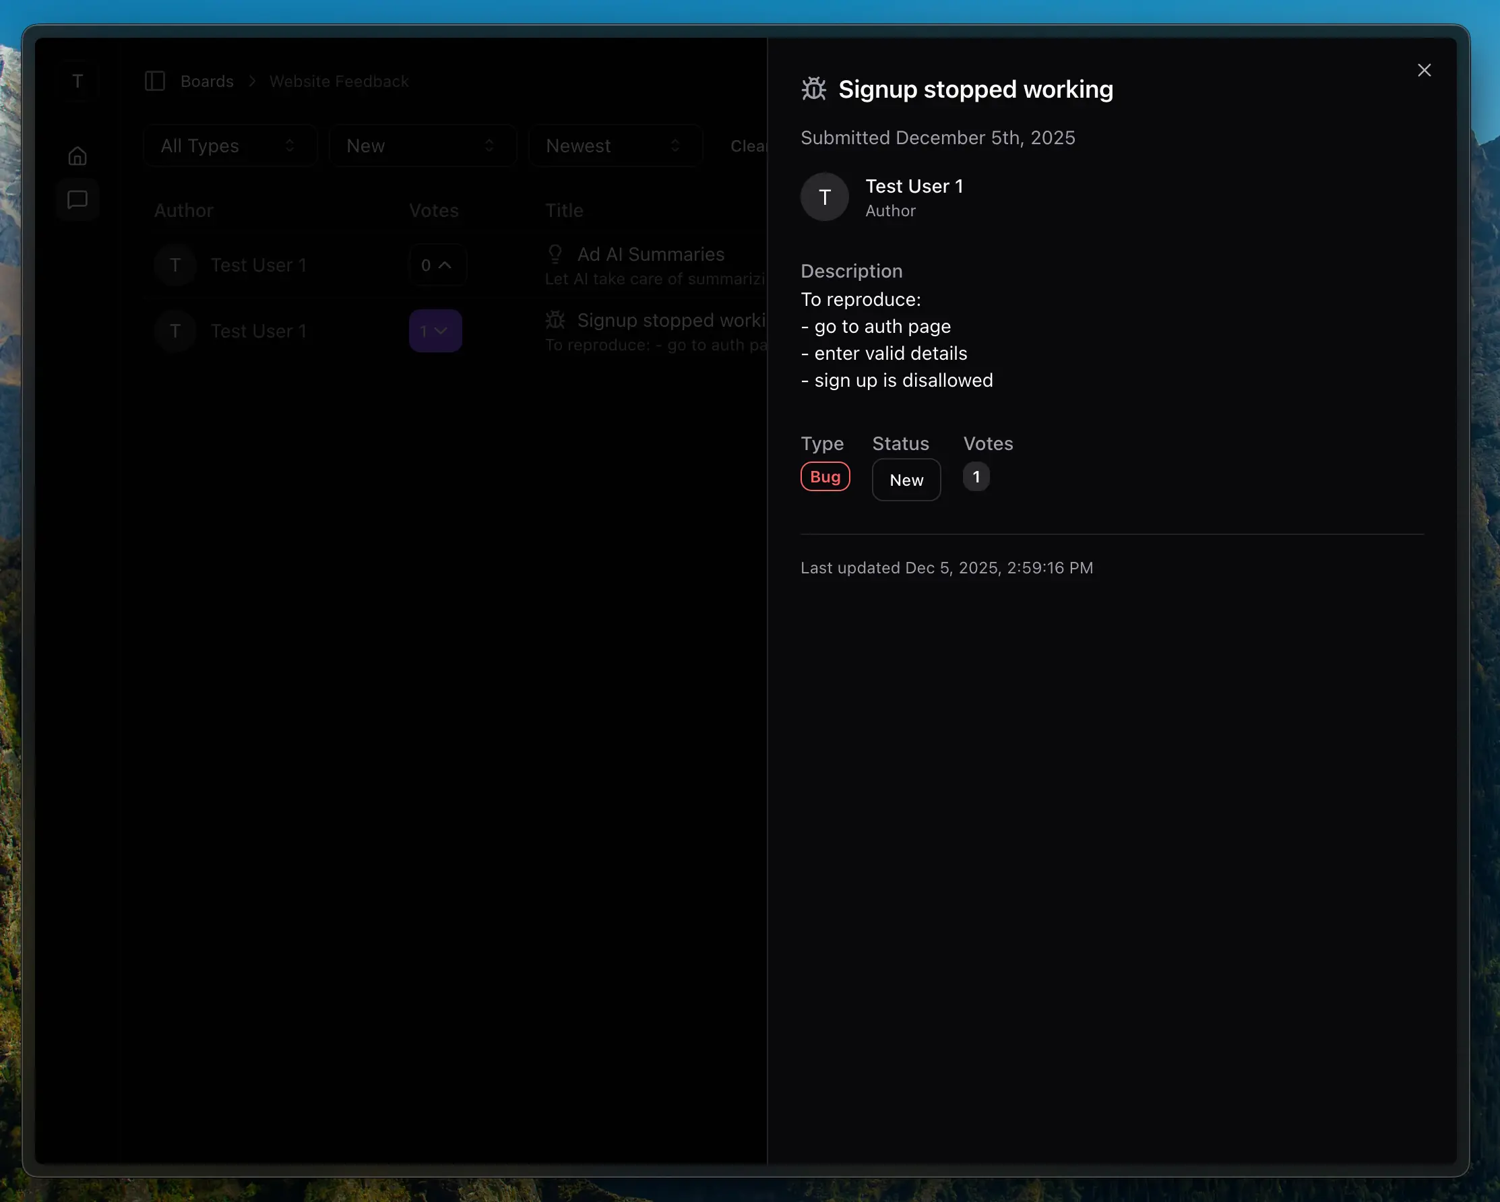This screenshot has height=1202, width=1500.
Task: Click the red Bug type badge
Action: point(824,477)
